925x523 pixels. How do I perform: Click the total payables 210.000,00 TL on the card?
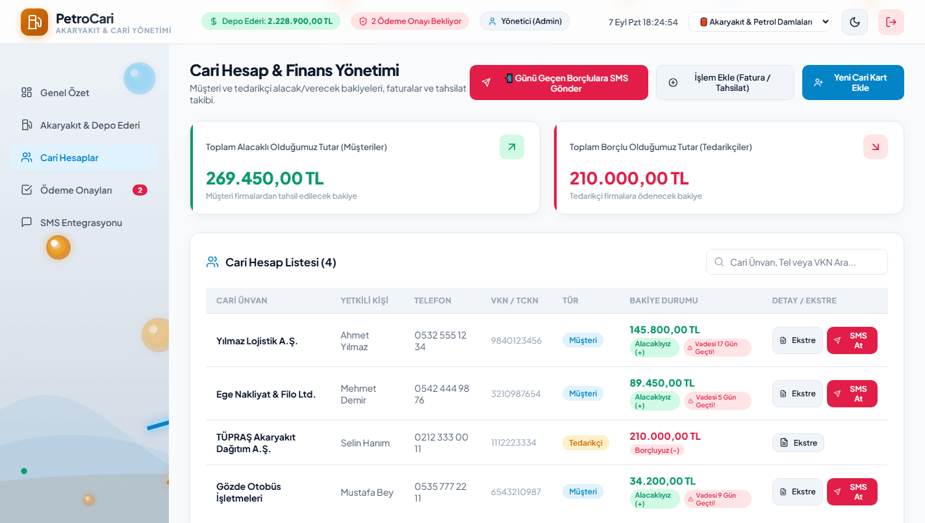point(629,178)
